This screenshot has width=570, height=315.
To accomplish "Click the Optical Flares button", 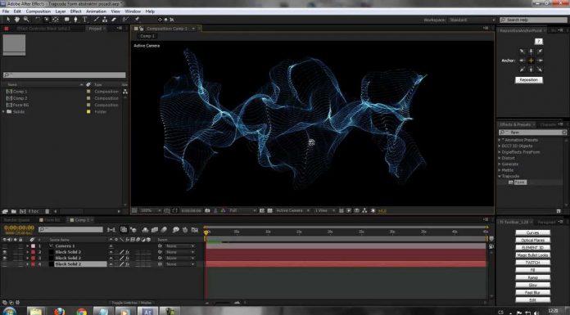I will point(532,241).
